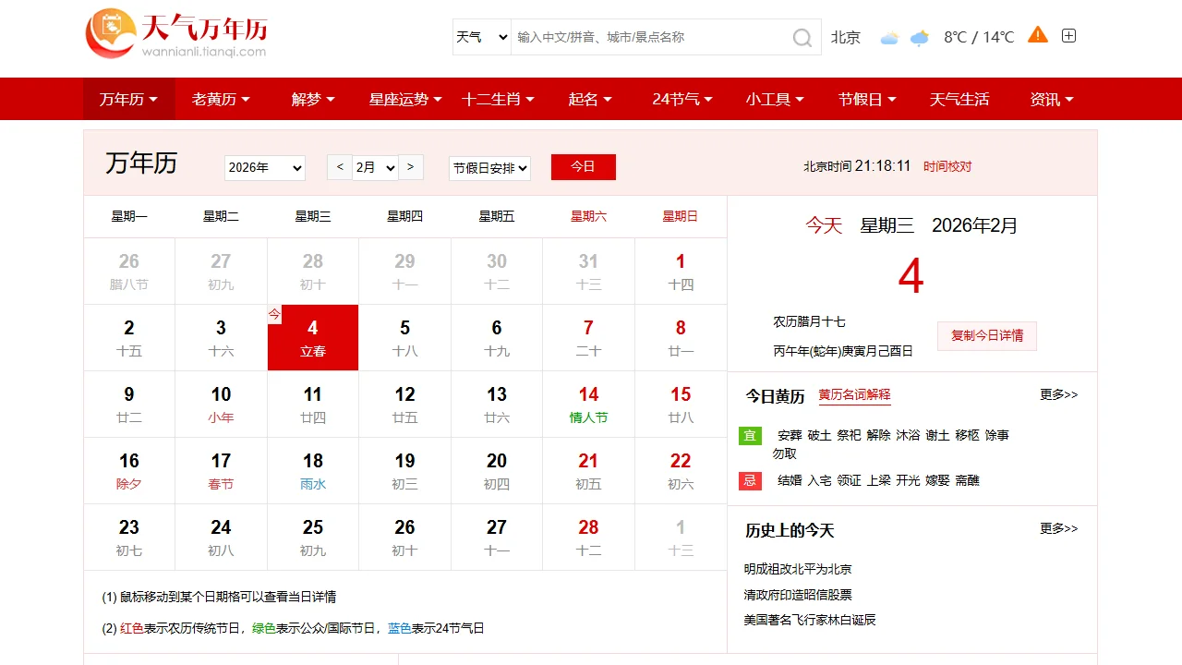The height and width of the screenshot is (665, 1182).
Task: Click the rainy cloud weather icon
Action: point(920,38)
